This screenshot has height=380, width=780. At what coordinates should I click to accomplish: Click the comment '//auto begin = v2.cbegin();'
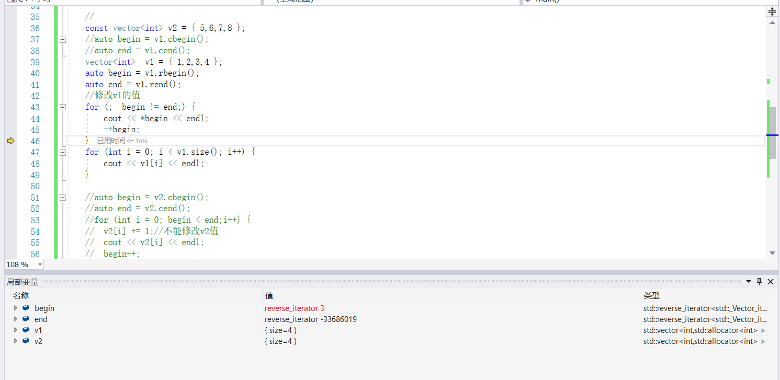(x=147, y=198)
